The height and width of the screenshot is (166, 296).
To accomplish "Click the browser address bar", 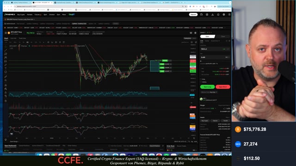I will (x=98, y=6).
